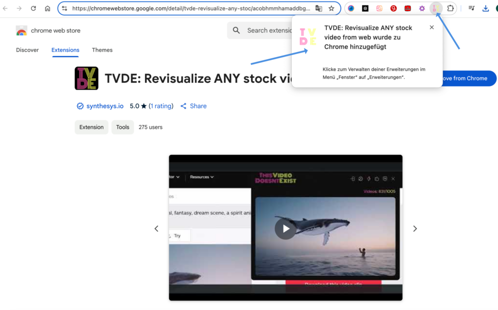Click the browser forward arrow
Image resolution: width=498 pixels, height=310 pixels.
[19, 9]
